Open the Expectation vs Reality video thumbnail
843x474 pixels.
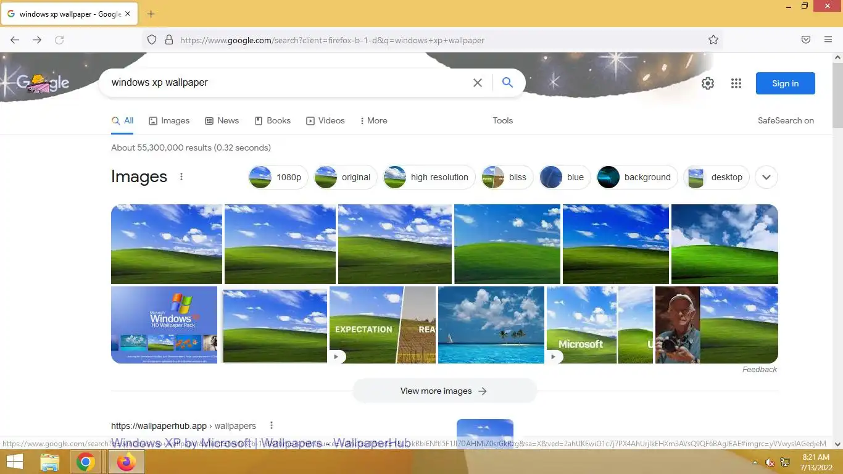[x=383, y=325]
